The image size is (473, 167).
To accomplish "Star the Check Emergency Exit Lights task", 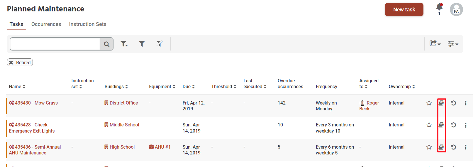I will point(429,125).
